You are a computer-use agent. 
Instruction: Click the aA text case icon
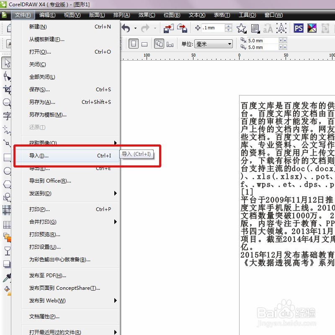(268, 28)
